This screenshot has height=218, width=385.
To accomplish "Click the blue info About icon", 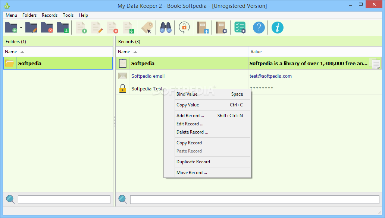I will coord(278,28).
